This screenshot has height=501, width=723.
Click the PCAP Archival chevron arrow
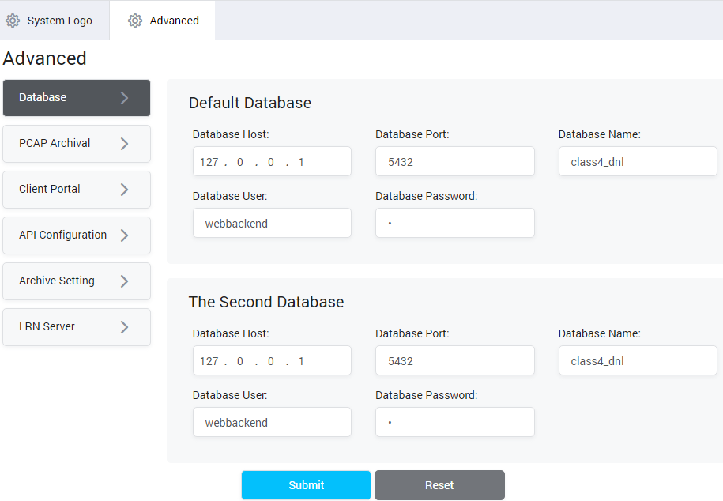click(124, 144)
